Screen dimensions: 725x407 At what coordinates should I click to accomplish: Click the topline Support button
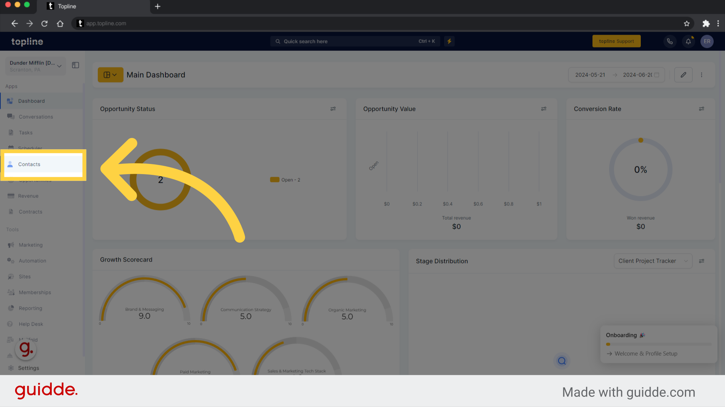[616, 41]
